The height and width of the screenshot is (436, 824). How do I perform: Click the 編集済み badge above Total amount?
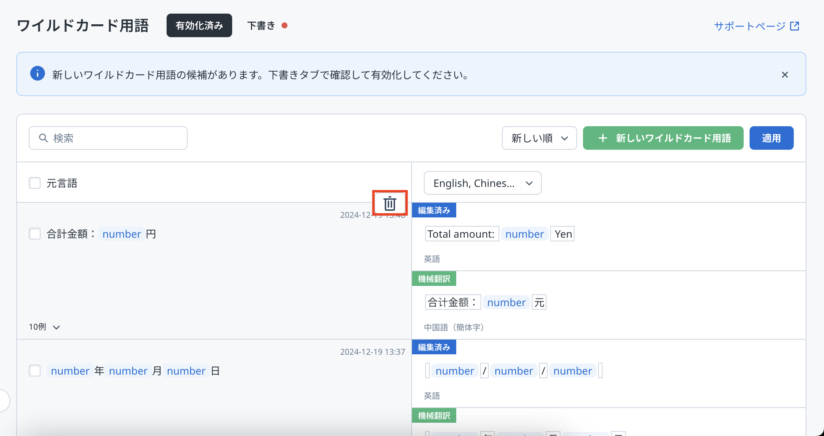click(x=434, y=210)
